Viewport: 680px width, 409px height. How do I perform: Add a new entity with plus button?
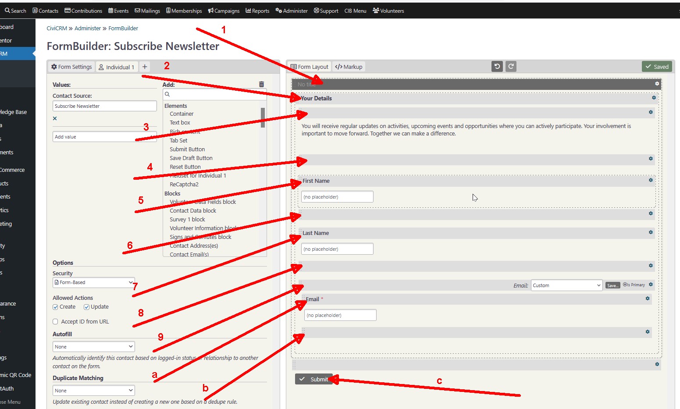pyautogui.click(x=145, y=67)
